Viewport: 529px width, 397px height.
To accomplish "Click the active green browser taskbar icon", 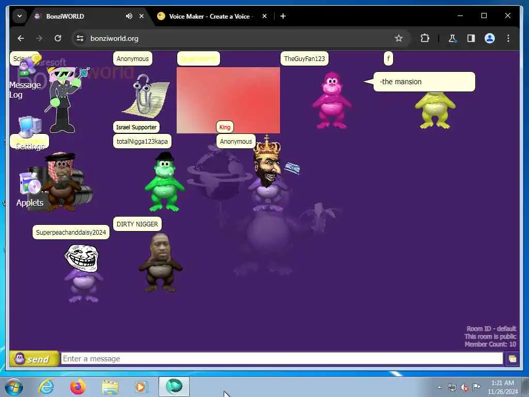I will pos(174,387).
